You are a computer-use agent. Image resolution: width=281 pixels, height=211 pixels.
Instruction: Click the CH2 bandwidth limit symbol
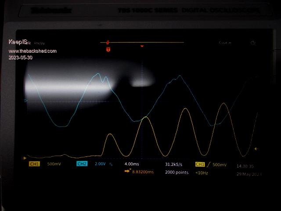111,164
